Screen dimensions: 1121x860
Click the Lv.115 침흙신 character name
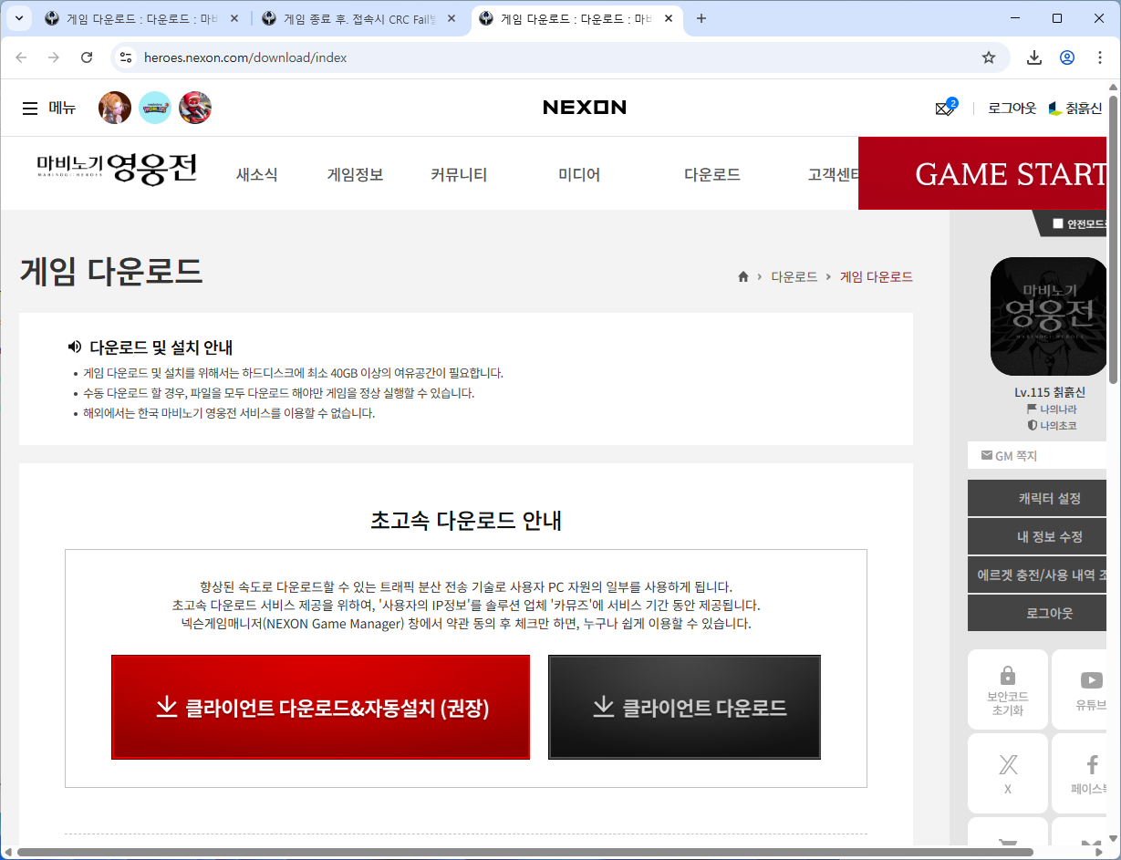[1050, 392]
